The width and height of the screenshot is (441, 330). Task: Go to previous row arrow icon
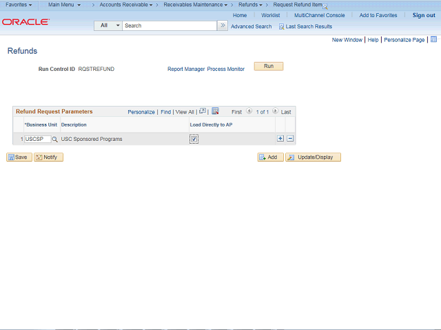click(x=249, y=111)
